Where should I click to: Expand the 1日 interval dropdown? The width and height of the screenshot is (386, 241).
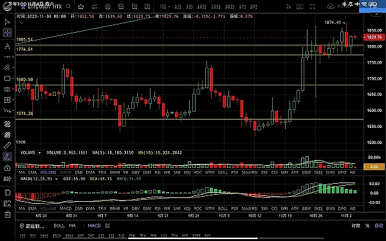point(165,6)
